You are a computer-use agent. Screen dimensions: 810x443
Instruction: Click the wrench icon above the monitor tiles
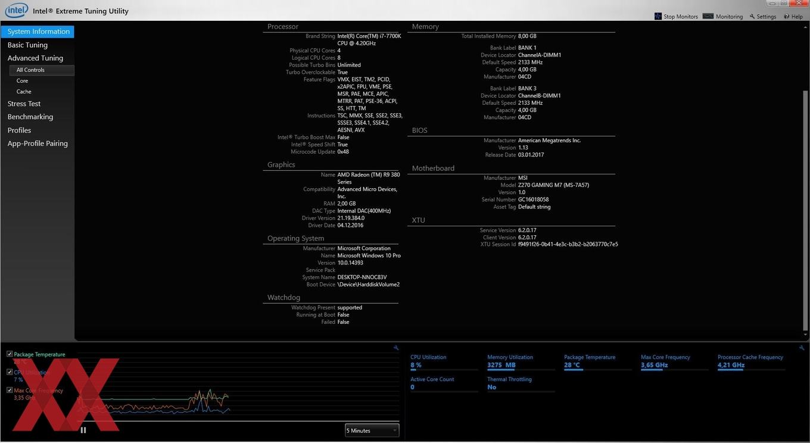(802, 348)
